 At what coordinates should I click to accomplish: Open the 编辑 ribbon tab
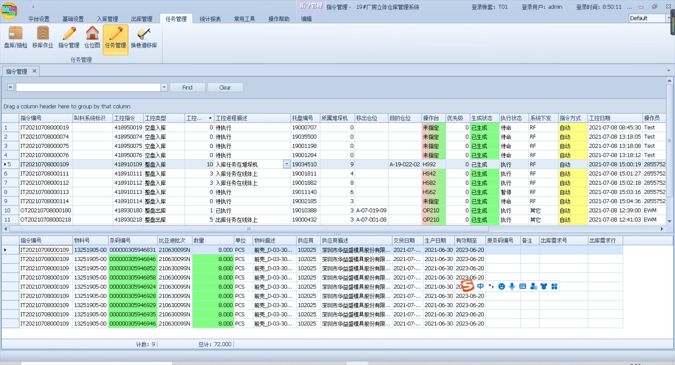click(306, 19)
